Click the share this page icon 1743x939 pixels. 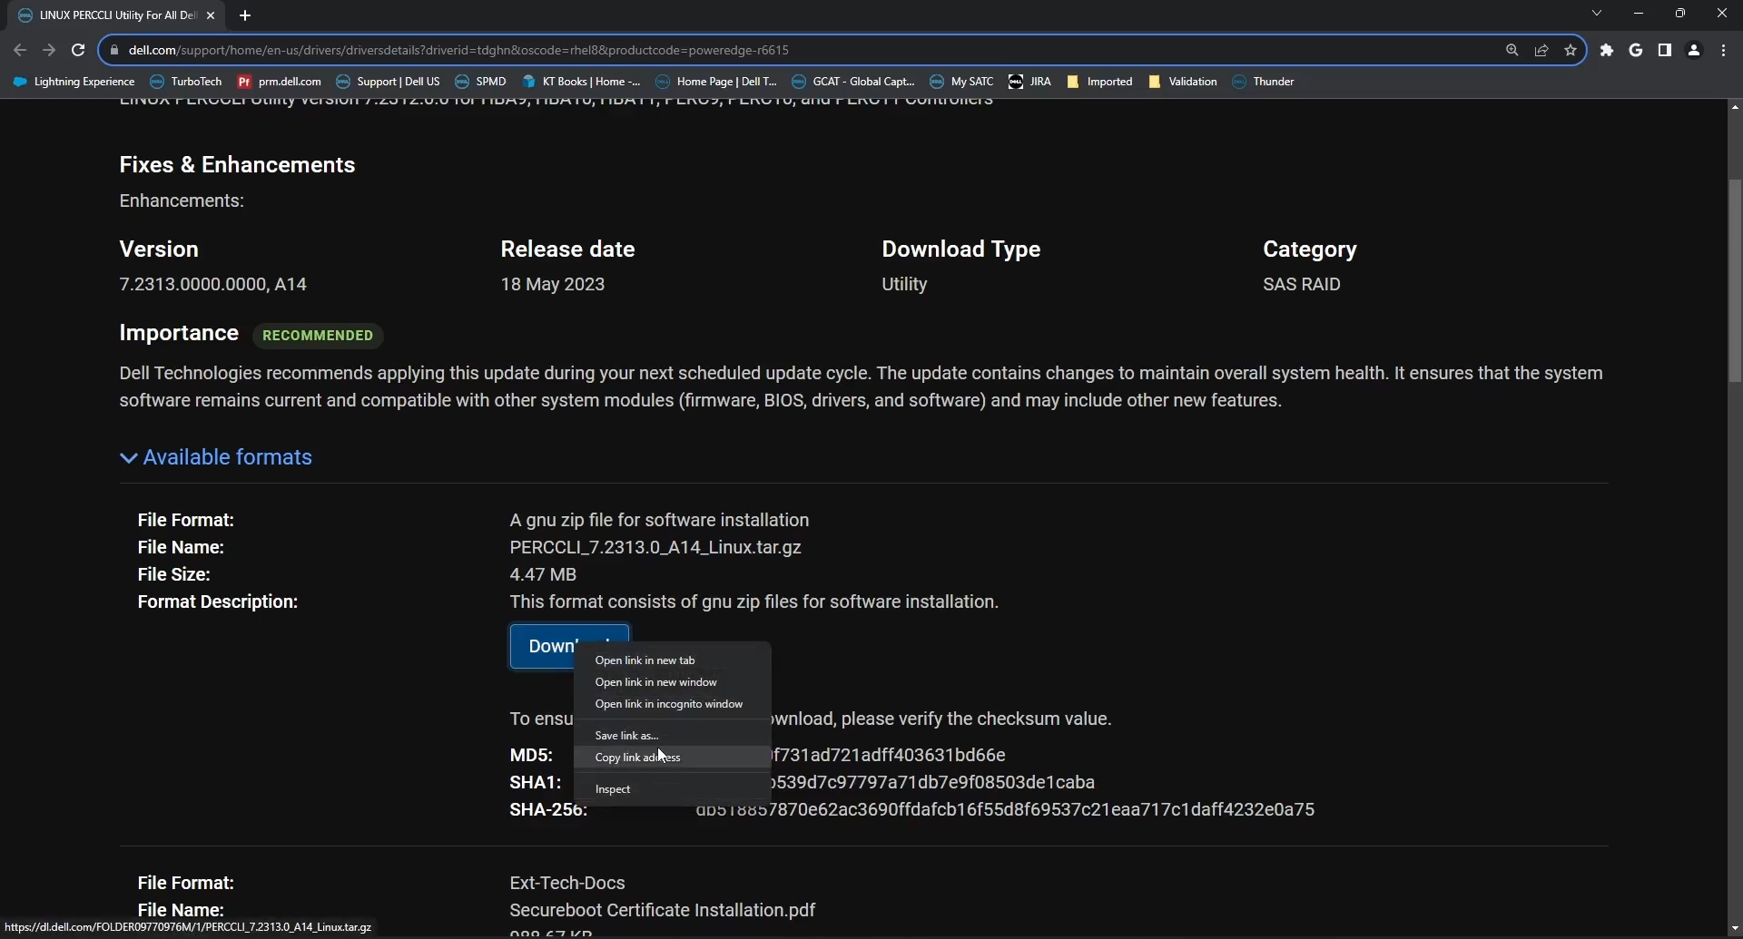(x=1542, y=50)
